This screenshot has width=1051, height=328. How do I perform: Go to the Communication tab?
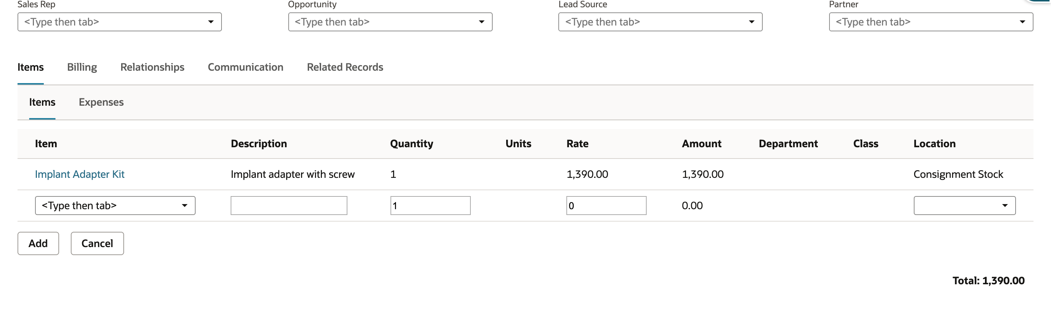point(246,67)
